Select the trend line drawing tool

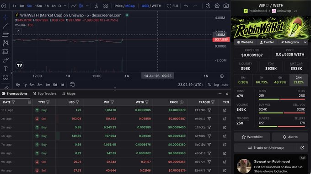tap(5, 26)
